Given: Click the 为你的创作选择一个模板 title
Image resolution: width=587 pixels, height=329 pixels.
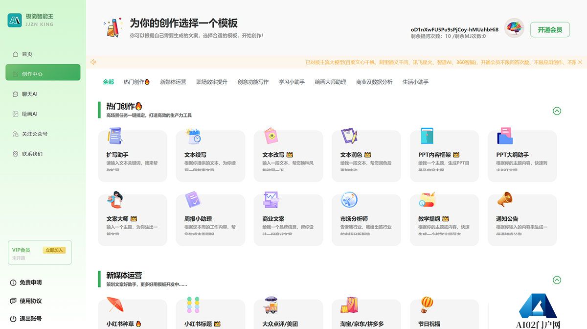Looking at the screenshot, I should [x=183, y=23].
